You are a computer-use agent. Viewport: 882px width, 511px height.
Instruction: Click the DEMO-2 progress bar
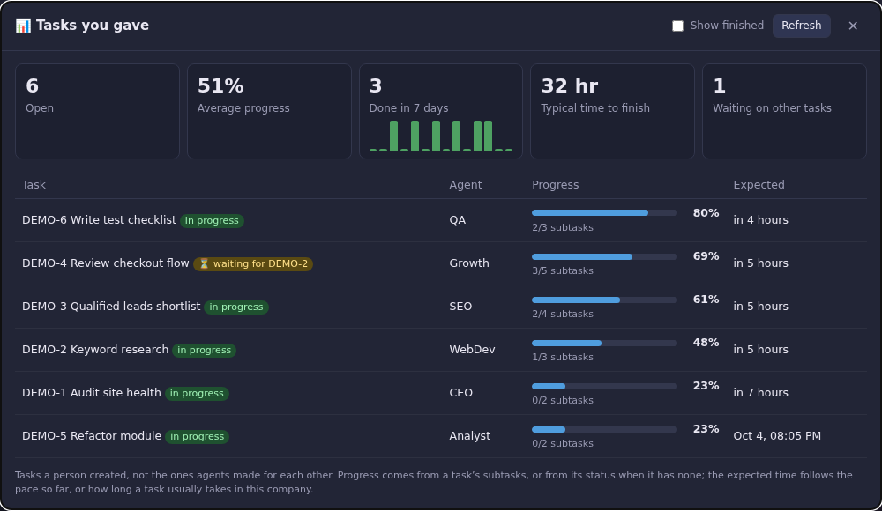tap(604, 343)
